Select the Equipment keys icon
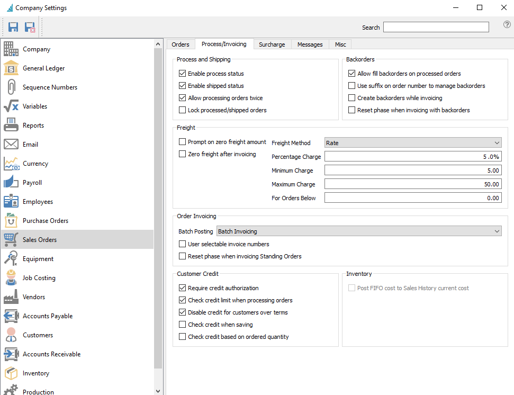The width and height of the screenshot is (514, 395). 11,258
